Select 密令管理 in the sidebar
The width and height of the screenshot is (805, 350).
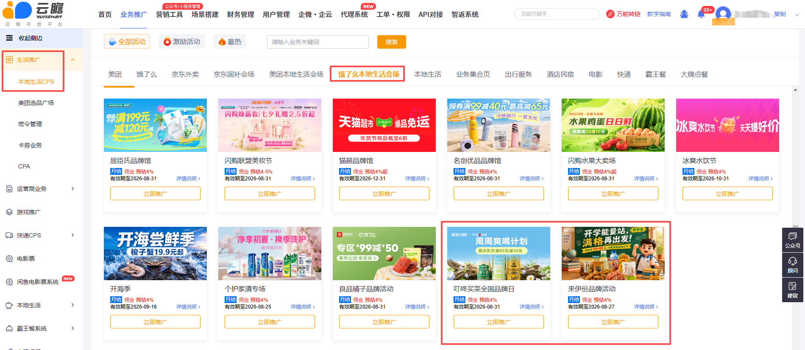coord(30,124)
